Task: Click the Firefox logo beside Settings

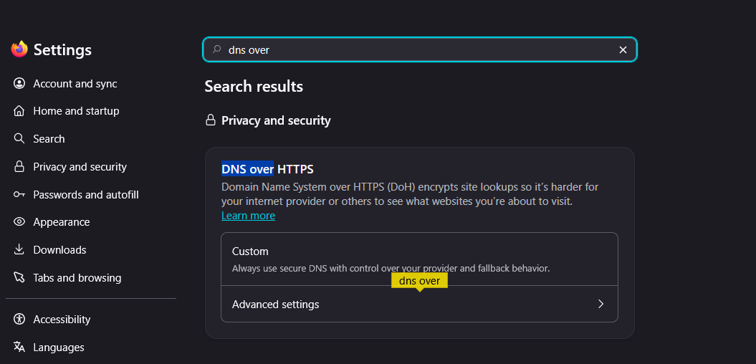Action: tap(19, 49)
